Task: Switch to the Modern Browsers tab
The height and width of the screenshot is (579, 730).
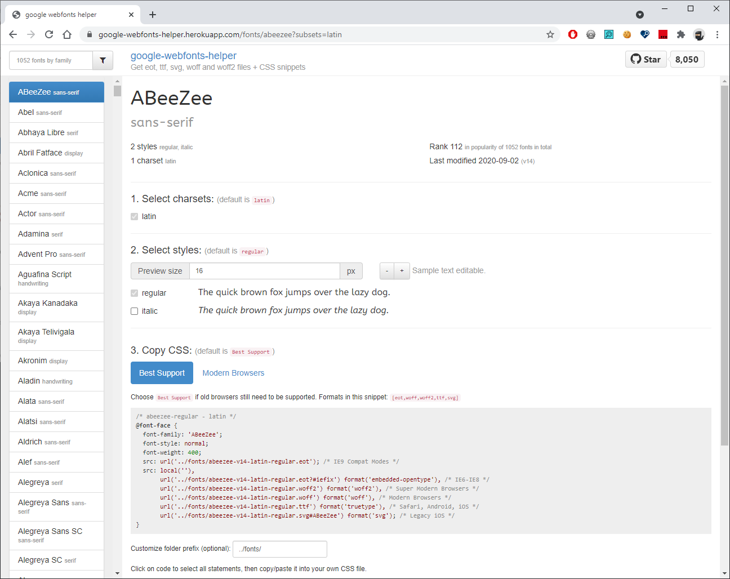Action: pyautogui.click(x=233, y=373)
